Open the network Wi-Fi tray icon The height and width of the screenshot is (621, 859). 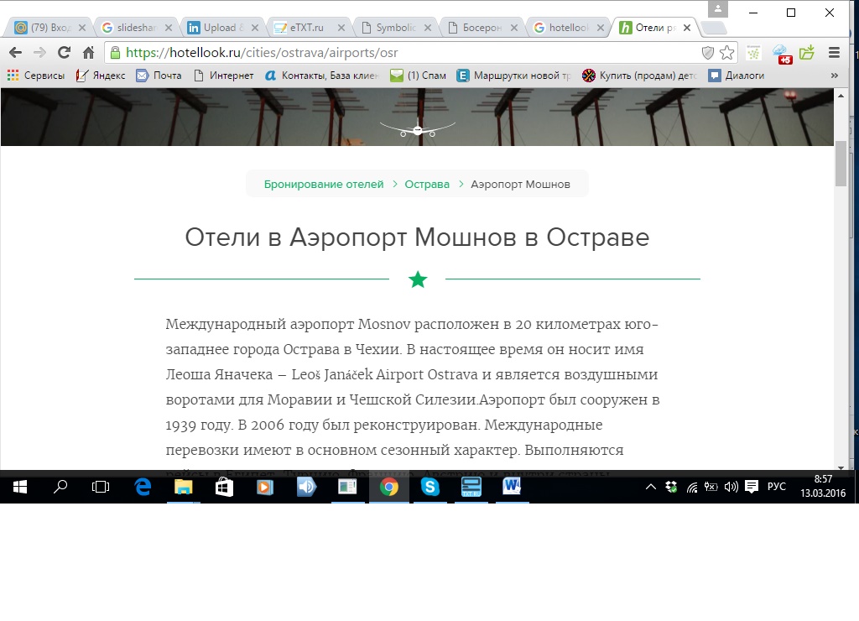coord(692,487)
